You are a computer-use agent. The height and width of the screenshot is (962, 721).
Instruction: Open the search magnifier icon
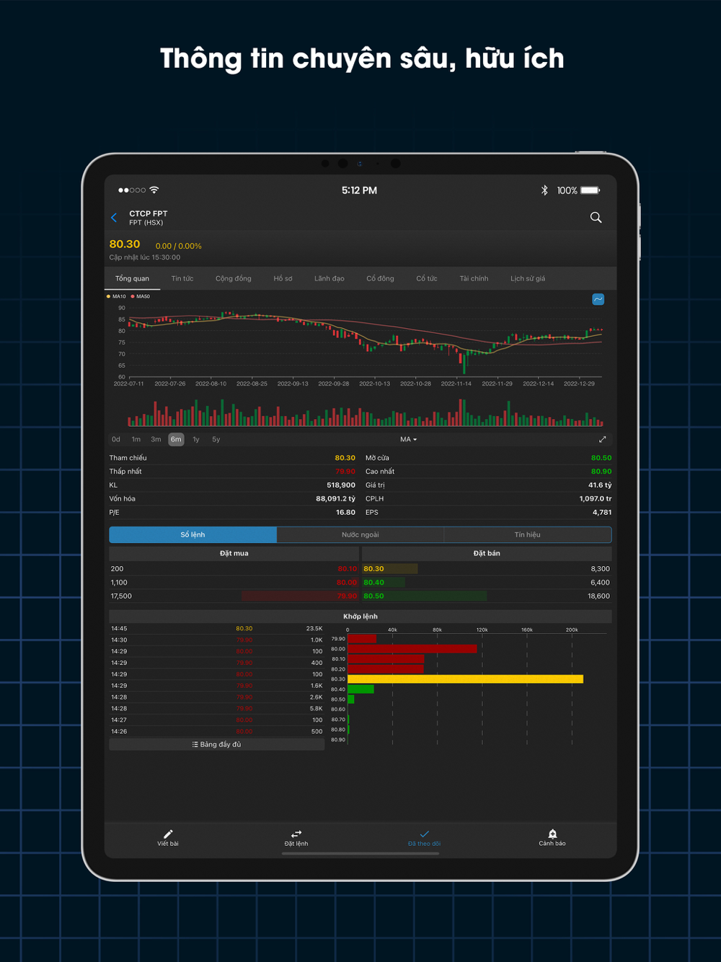(x=596, y=218)
